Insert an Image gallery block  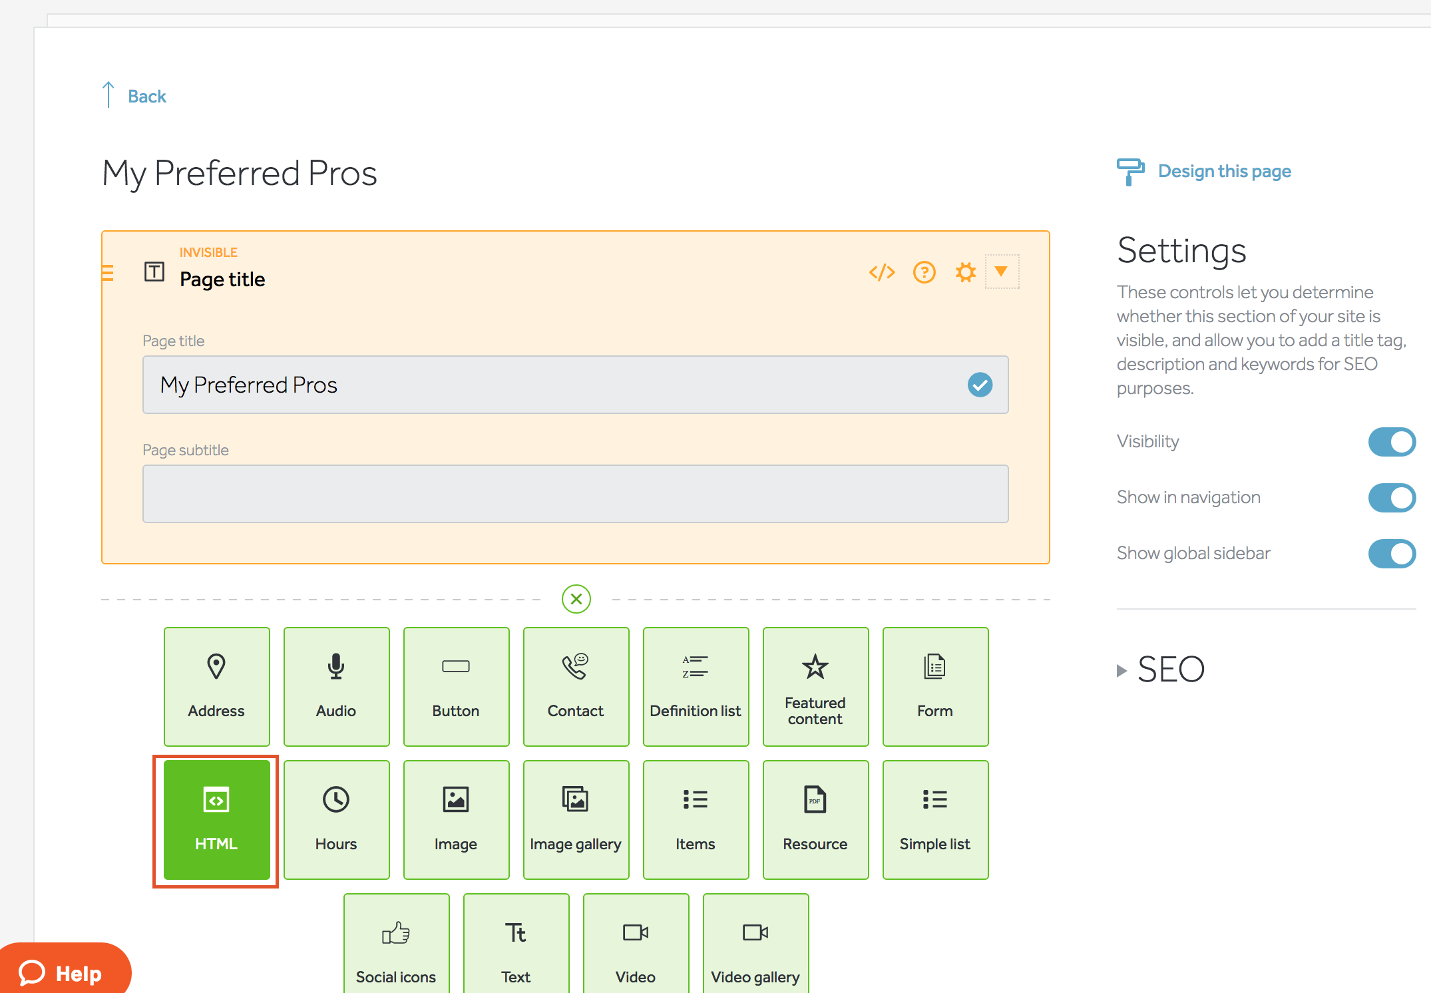[576, 820]
